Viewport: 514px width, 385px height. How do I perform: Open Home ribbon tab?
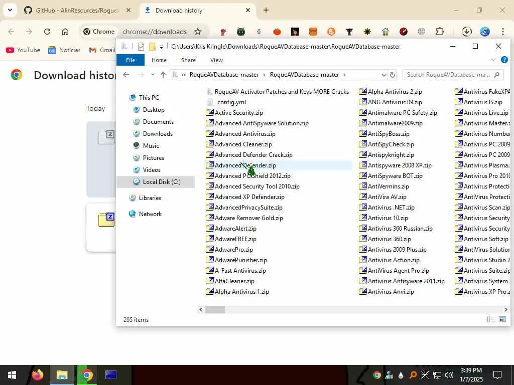[159, 60]
